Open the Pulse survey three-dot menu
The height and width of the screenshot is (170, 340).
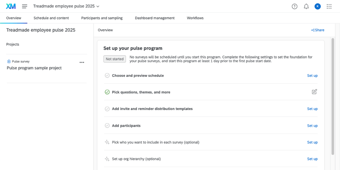coord(82,62)
